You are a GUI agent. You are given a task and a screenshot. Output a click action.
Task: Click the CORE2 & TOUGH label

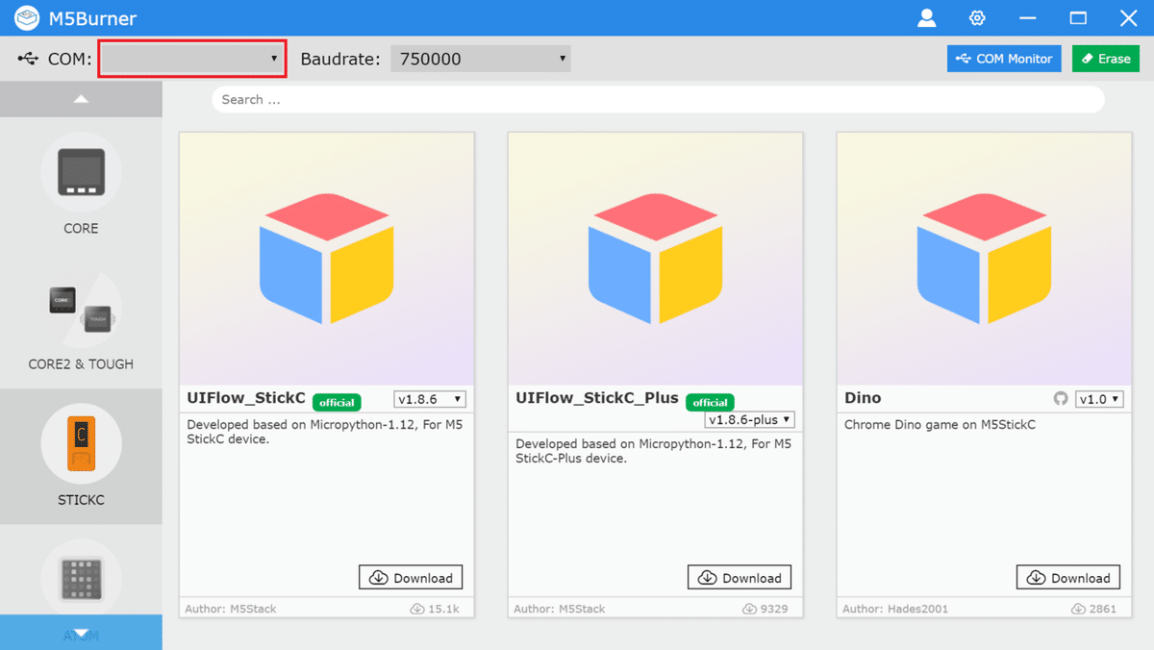(x=81, y=364)
